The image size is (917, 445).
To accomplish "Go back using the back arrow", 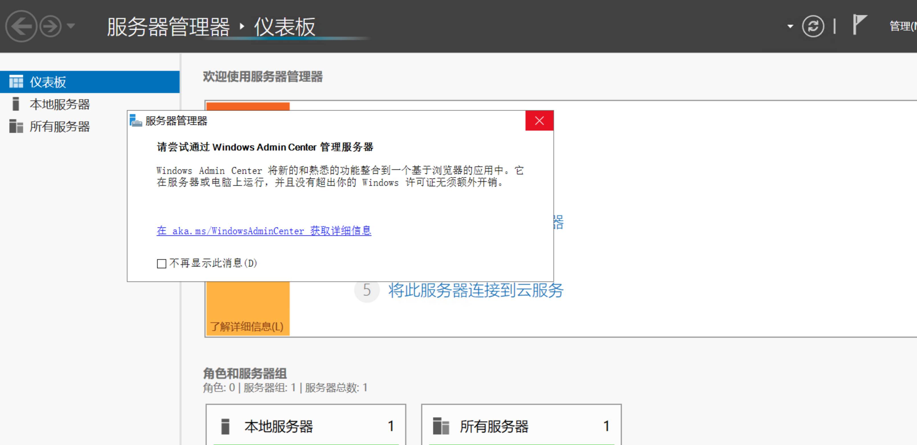I will (x=21, y=26).
